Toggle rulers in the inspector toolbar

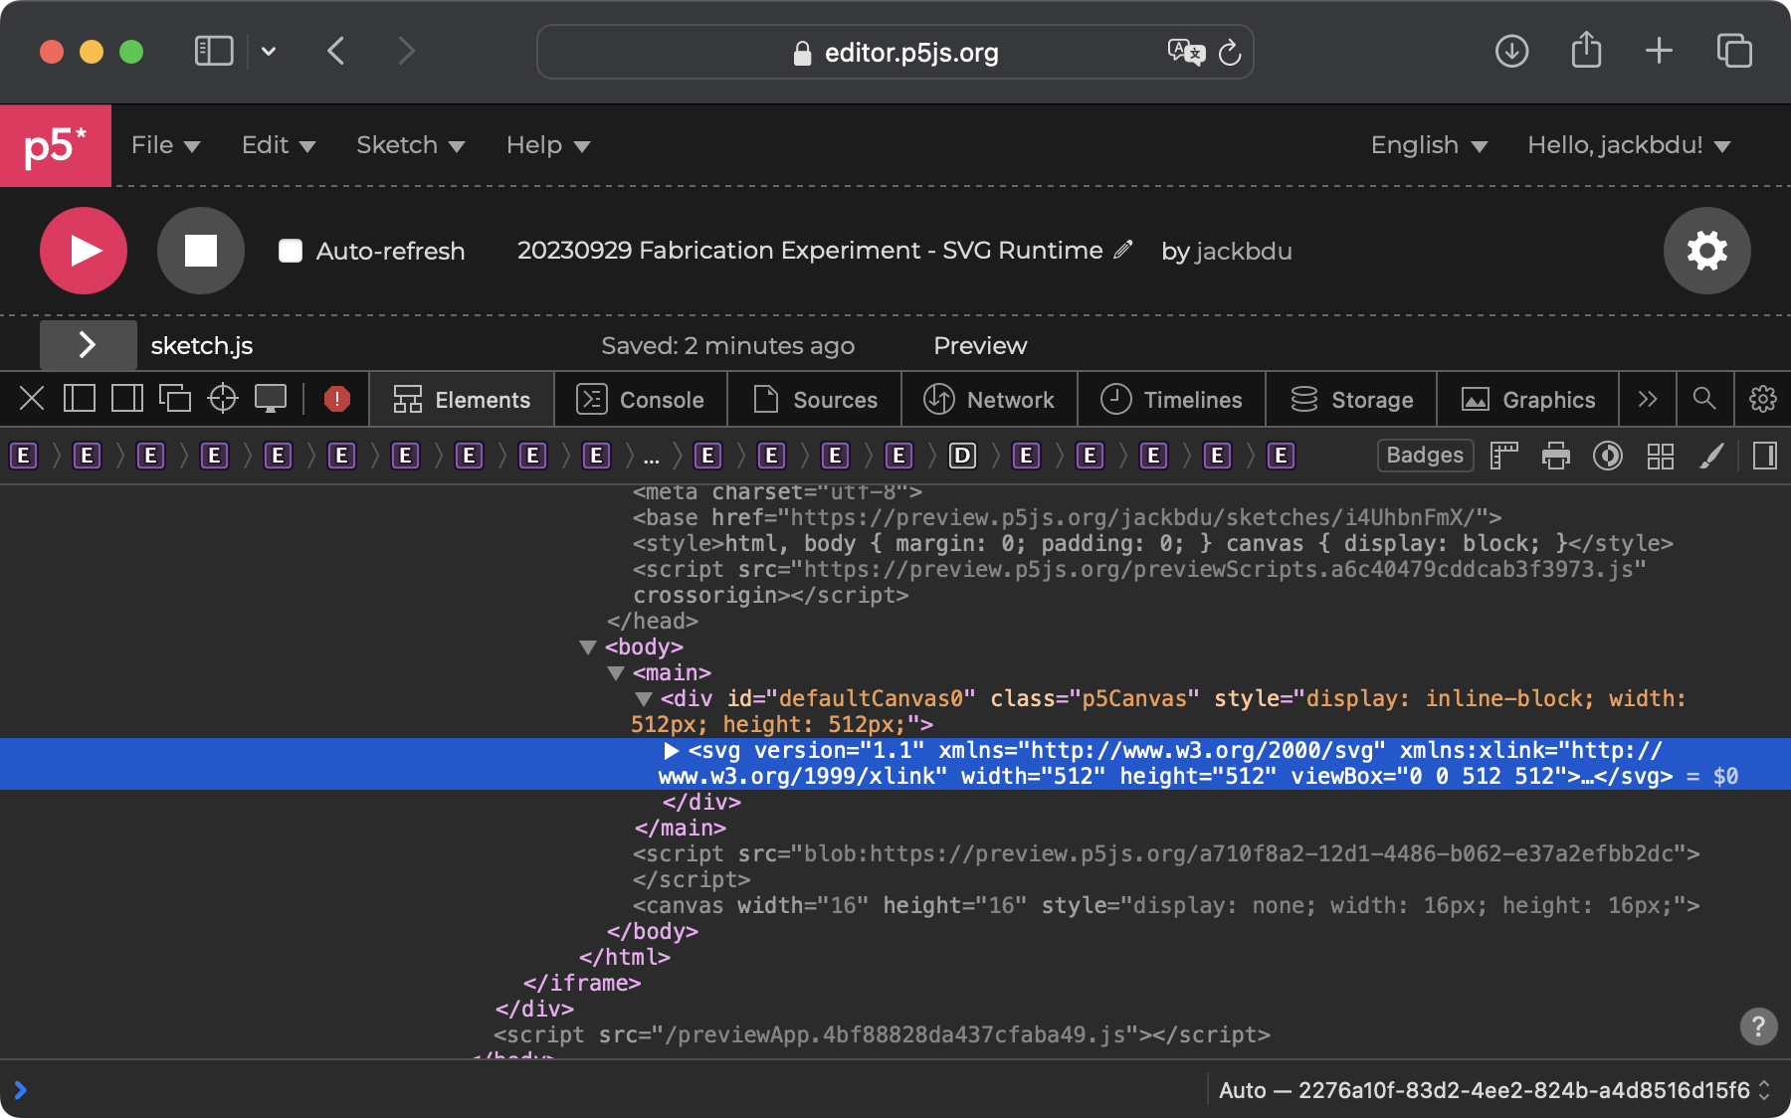(x=1504, y=456)
